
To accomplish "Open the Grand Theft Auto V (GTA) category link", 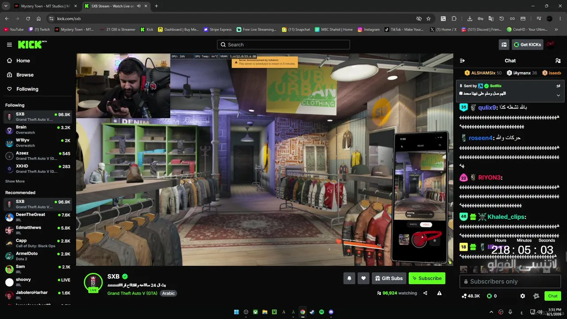I will click(132, 293).
